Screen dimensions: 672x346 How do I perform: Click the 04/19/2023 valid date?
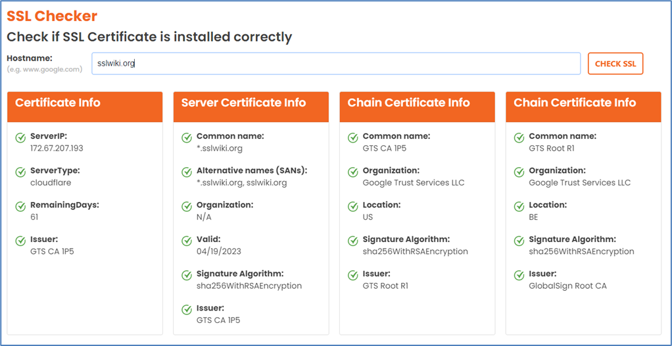tap(219, 251)
